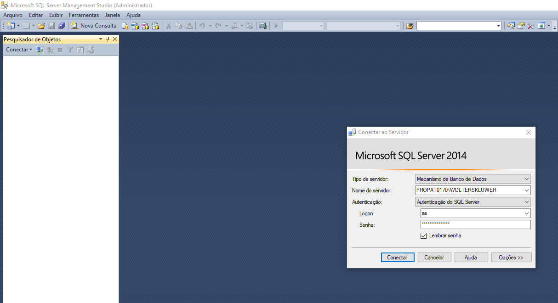Open the Editar menu

(x=36, y=15)
